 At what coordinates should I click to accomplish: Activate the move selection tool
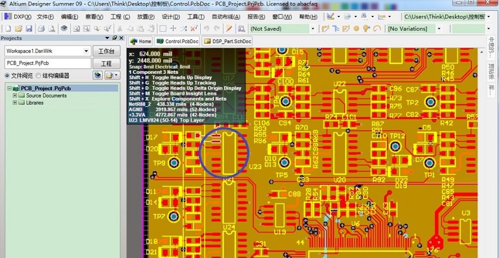coord(173,29)
